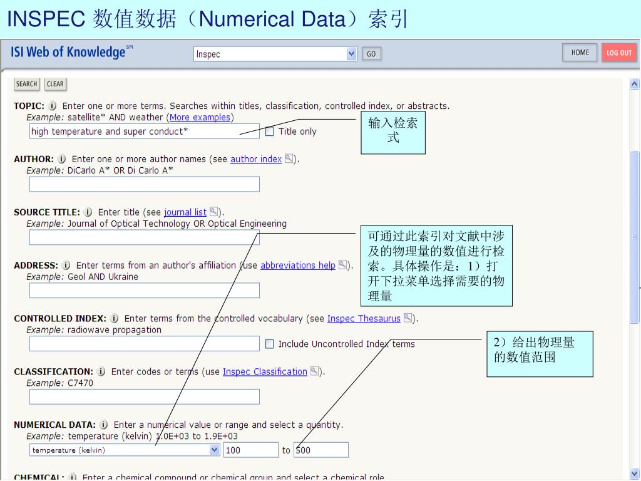Focus the CLASSIFICATION input field
Viewport: 641px width, 481px height.
pos(145,396)
